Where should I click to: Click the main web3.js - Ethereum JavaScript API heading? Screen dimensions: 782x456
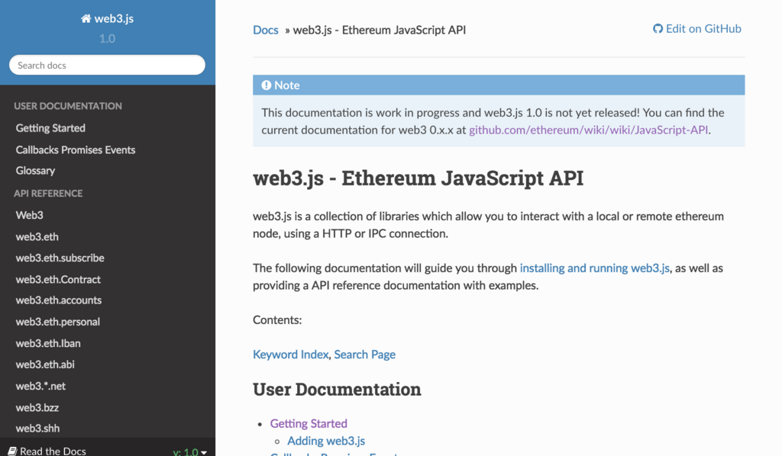click(x=418, y=178)
